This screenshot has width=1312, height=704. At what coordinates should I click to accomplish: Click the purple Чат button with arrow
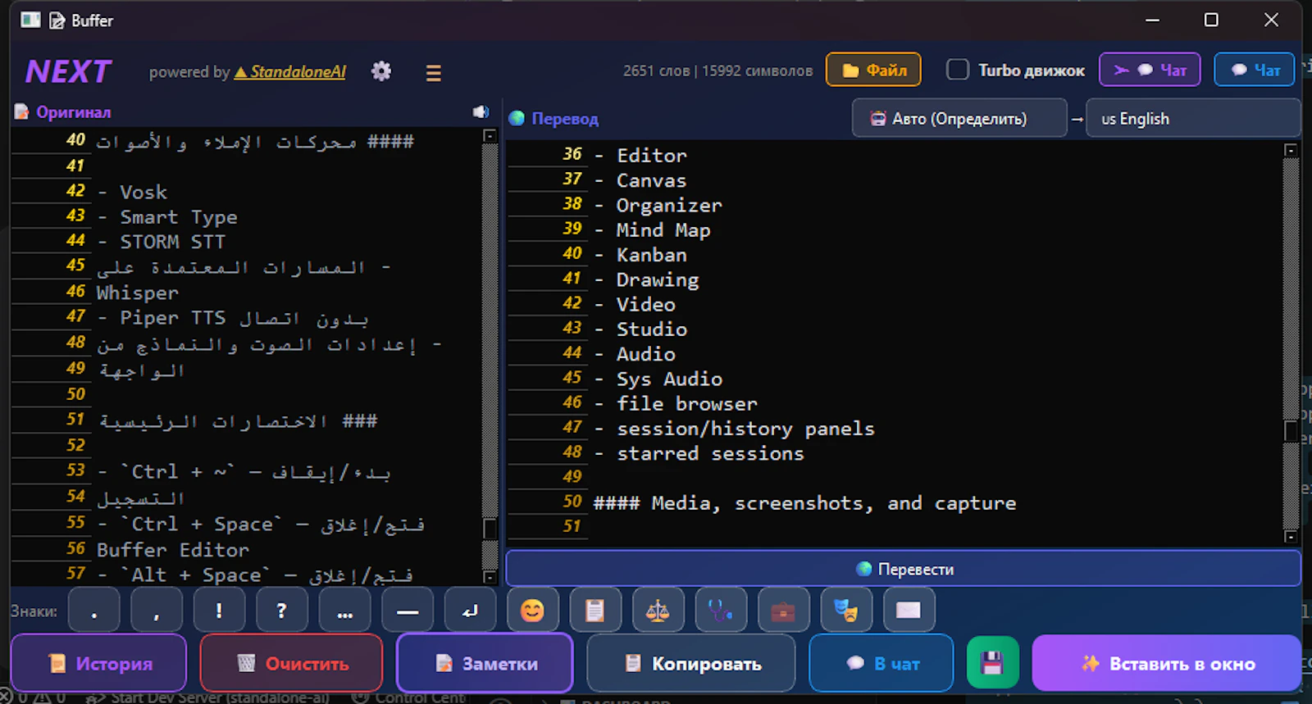click(1150, 70)
